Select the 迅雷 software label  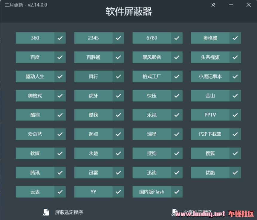(x=93, y=172)
